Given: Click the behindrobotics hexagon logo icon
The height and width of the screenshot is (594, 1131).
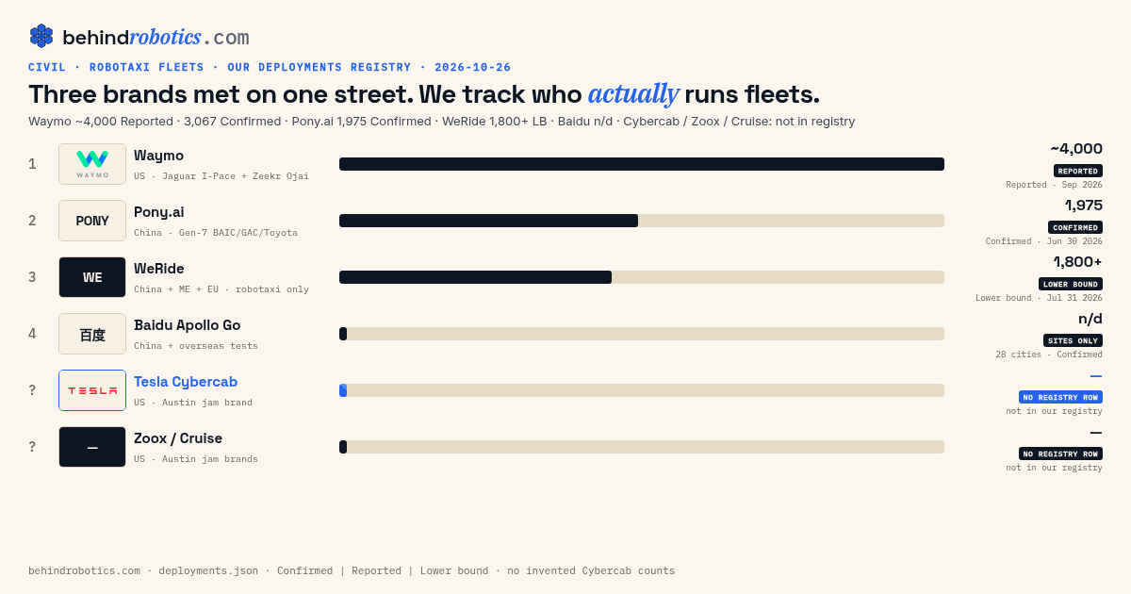Looking at the screenshot, I should (41, 36).
